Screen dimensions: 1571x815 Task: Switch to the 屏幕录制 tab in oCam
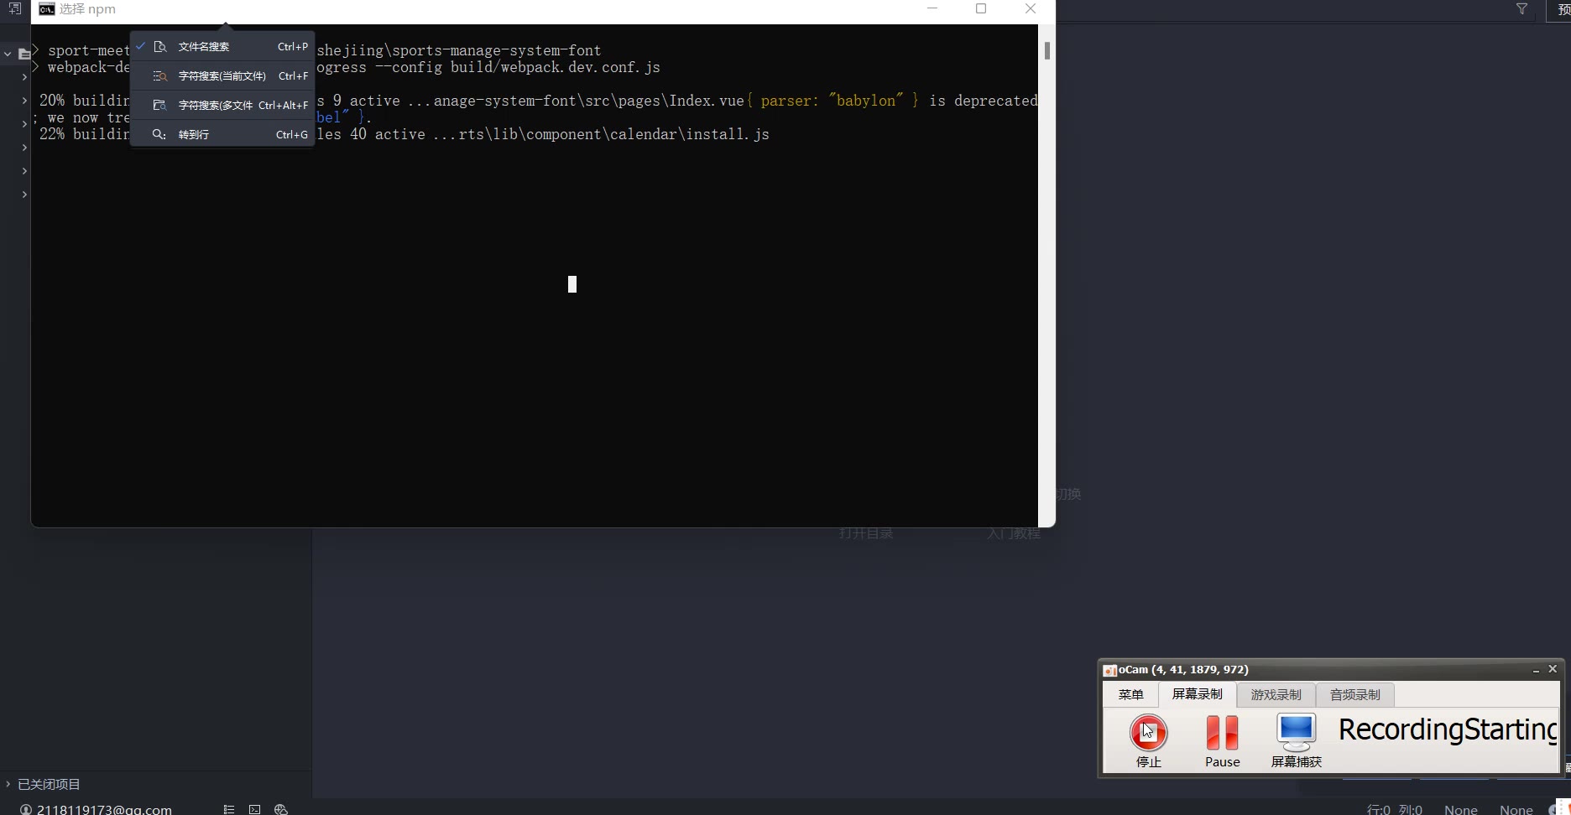(x=1198, y=694)
